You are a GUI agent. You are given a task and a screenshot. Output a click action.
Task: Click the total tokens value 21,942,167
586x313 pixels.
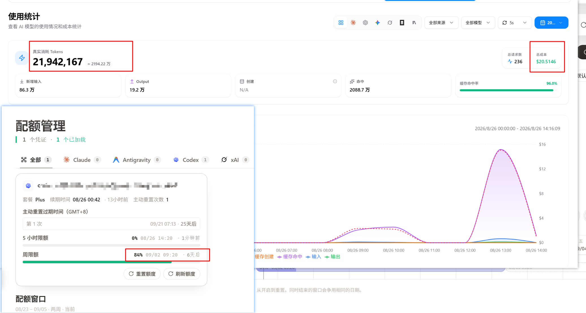click(58, 62)
